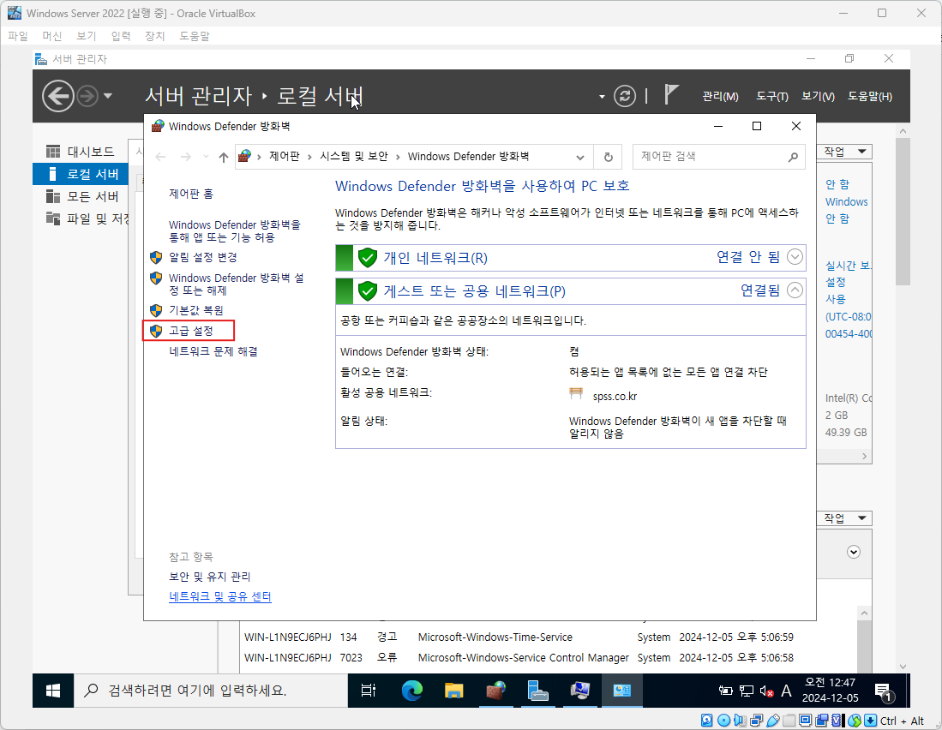Click the Server Manager back navigation button
Image resolution: width=942 pixels, height=730 pixels.
(57, 96)
